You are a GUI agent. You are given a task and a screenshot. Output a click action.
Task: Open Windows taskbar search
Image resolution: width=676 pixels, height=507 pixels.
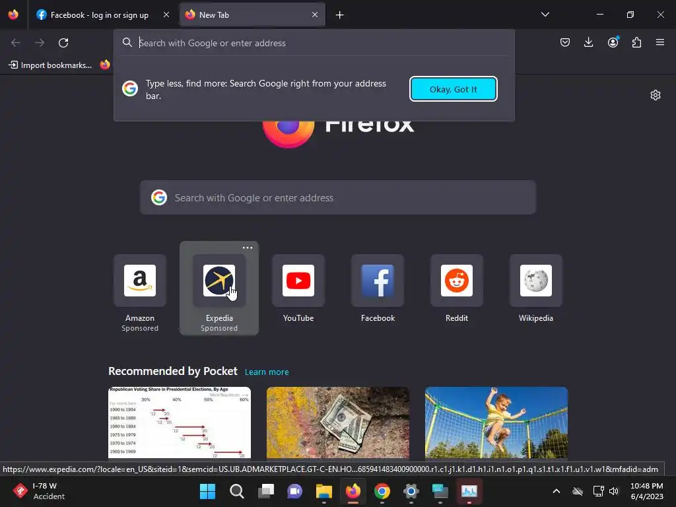(237, 491)
